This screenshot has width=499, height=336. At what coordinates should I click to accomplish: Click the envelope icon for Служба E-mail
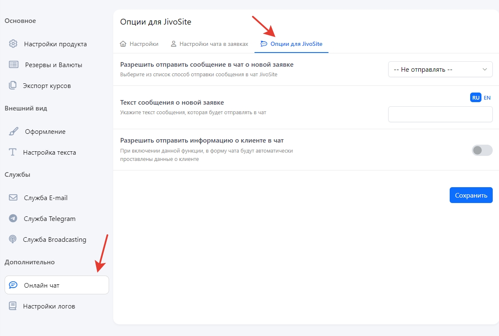pyautogui.click(x=13, y=198)
